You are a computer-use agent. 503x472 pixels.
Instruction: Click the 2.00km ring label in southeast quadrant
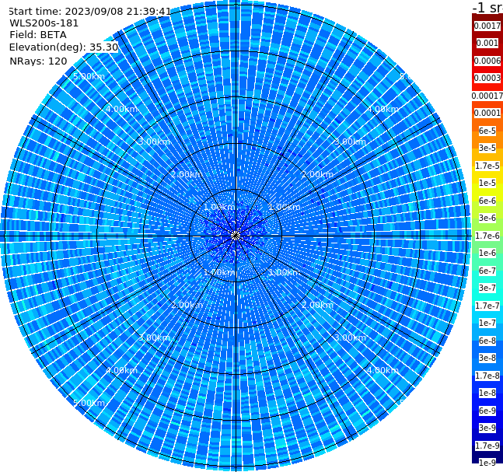pos(318,305)
